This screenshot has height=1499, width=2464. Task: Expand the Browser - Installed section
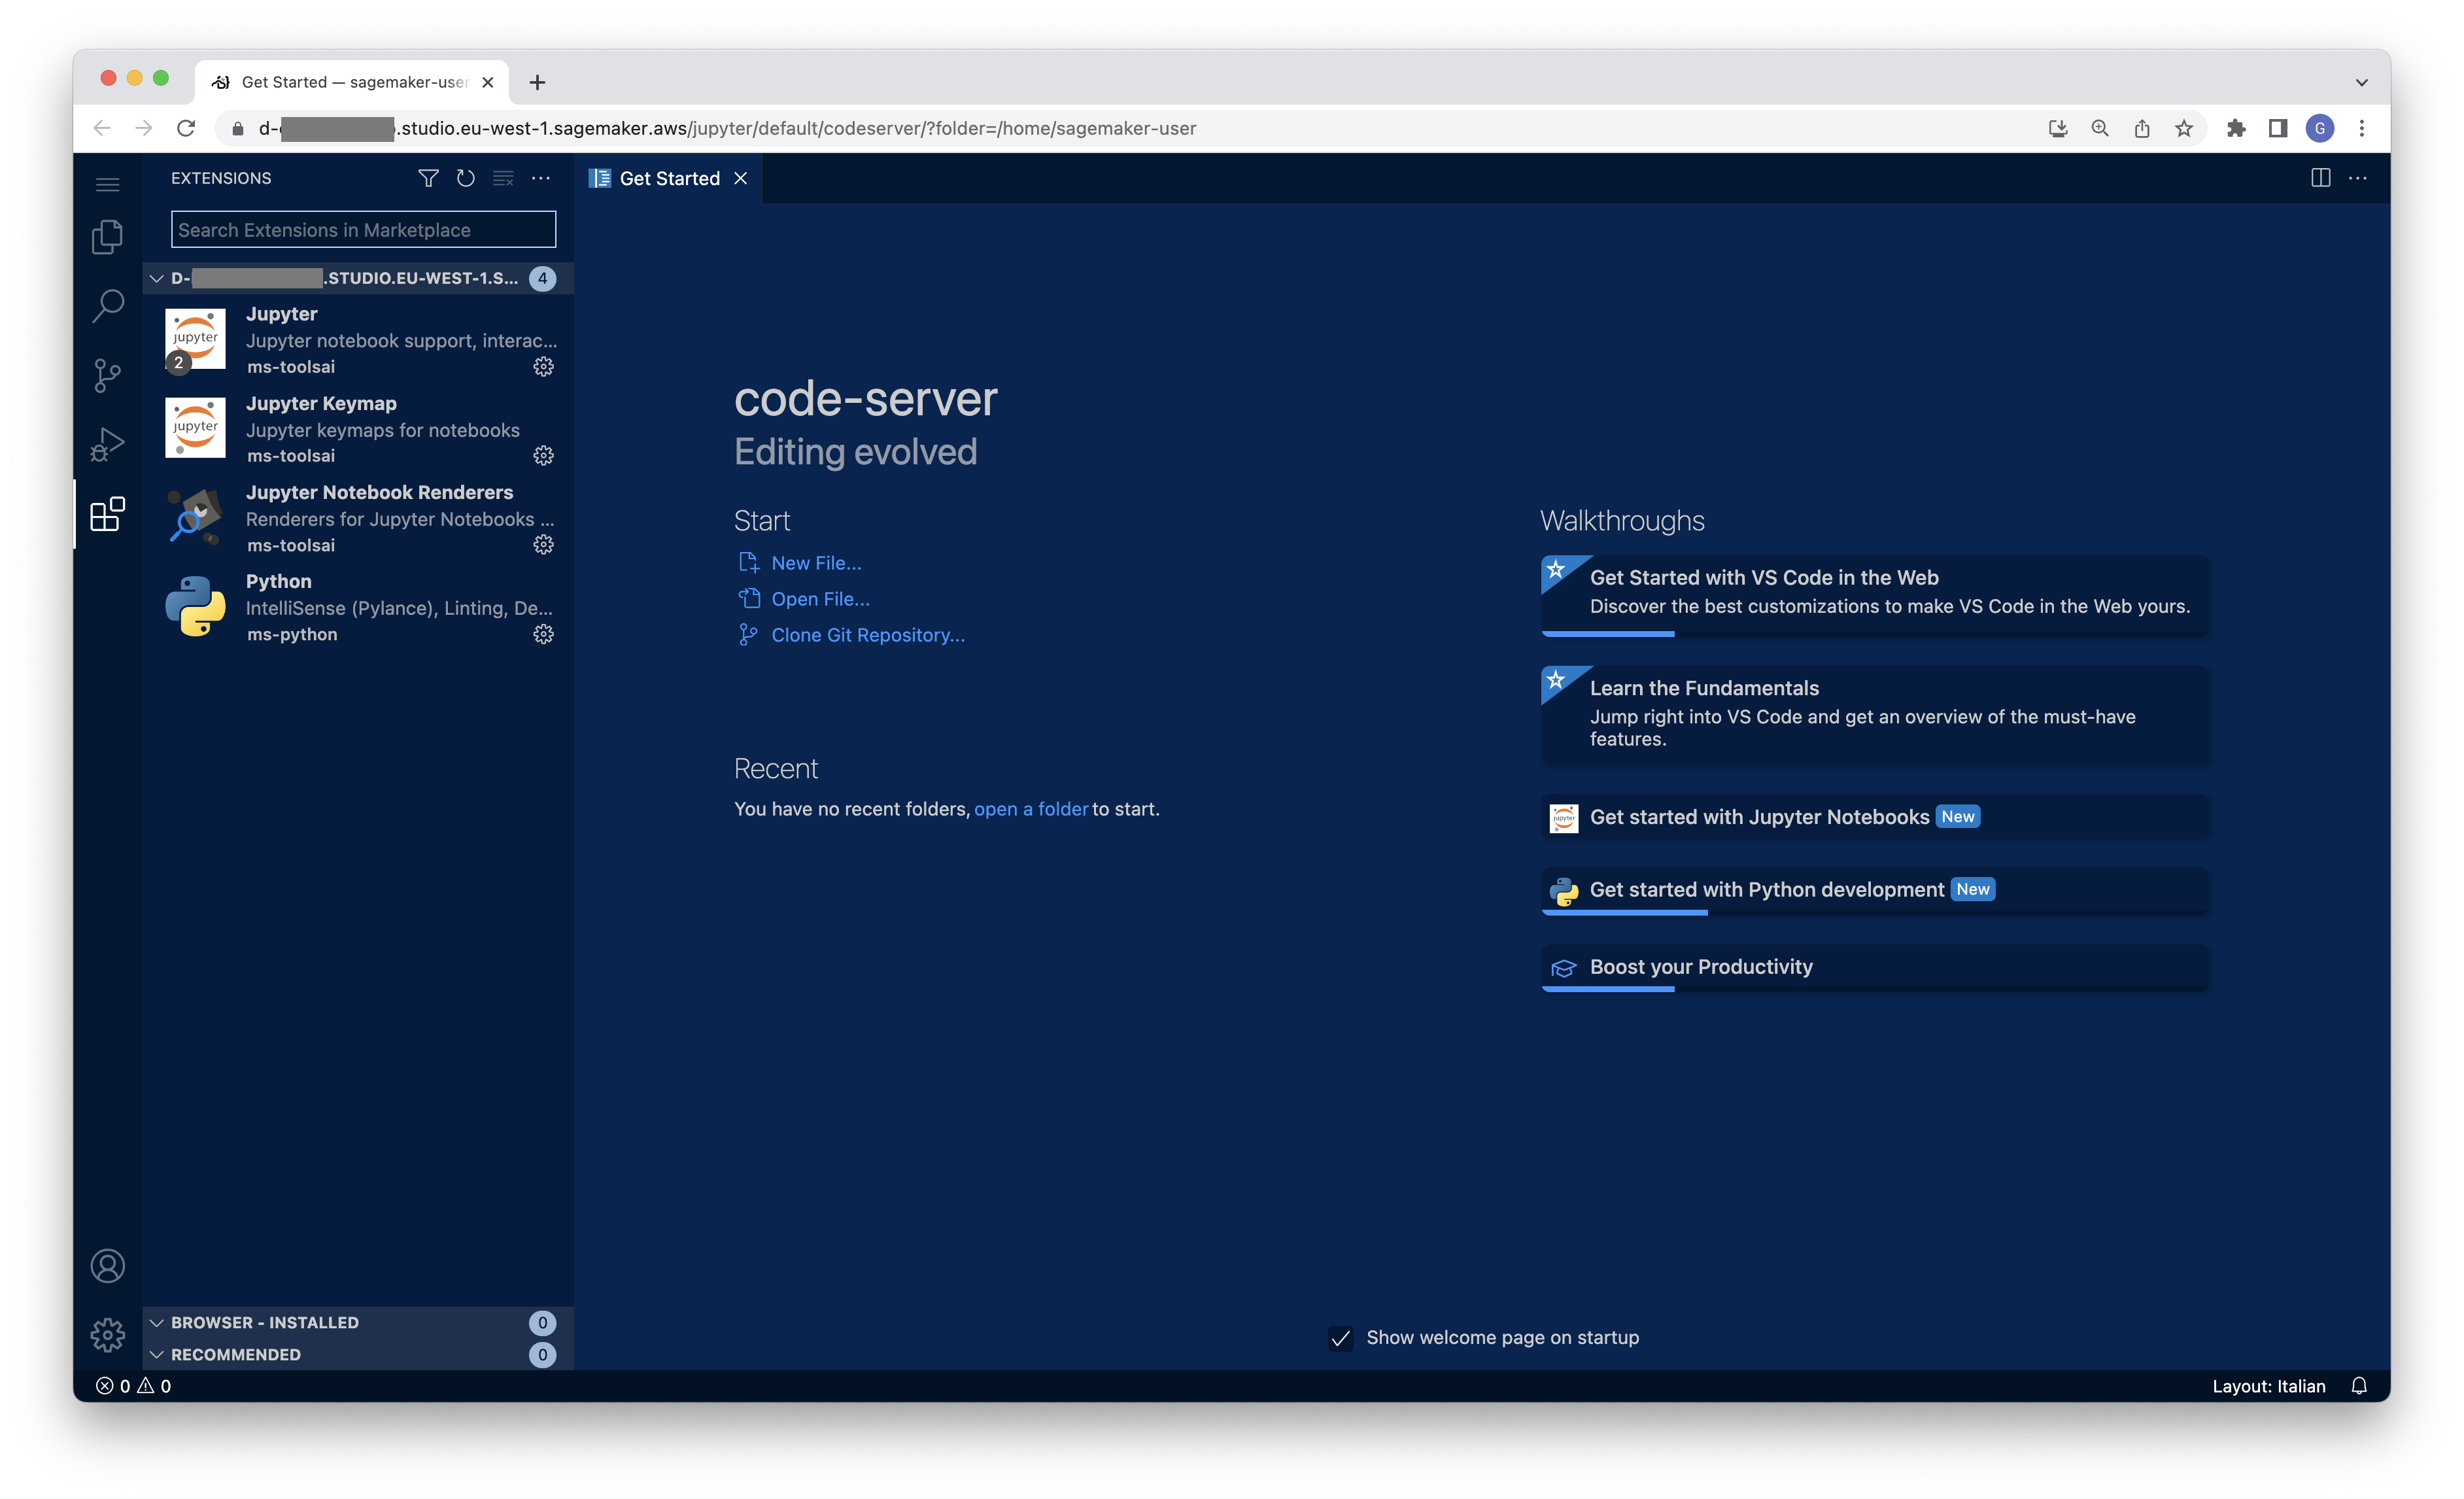click(x=264, y=1322)
